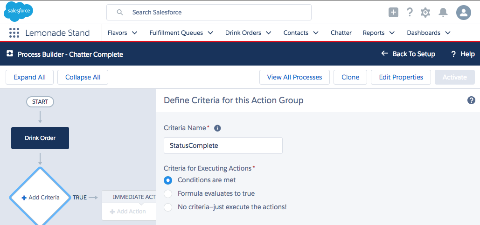This screenshot has height=225, width=480.
Task: Open the user profile avatar
Action: (463, 13)
